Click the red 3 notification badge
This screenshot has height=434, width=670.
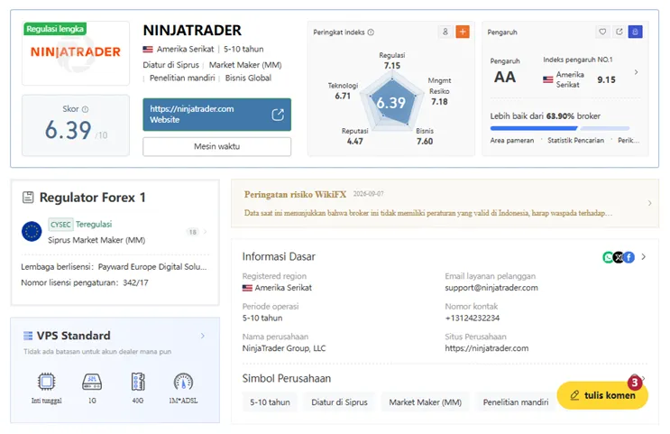tap(635, 382)
